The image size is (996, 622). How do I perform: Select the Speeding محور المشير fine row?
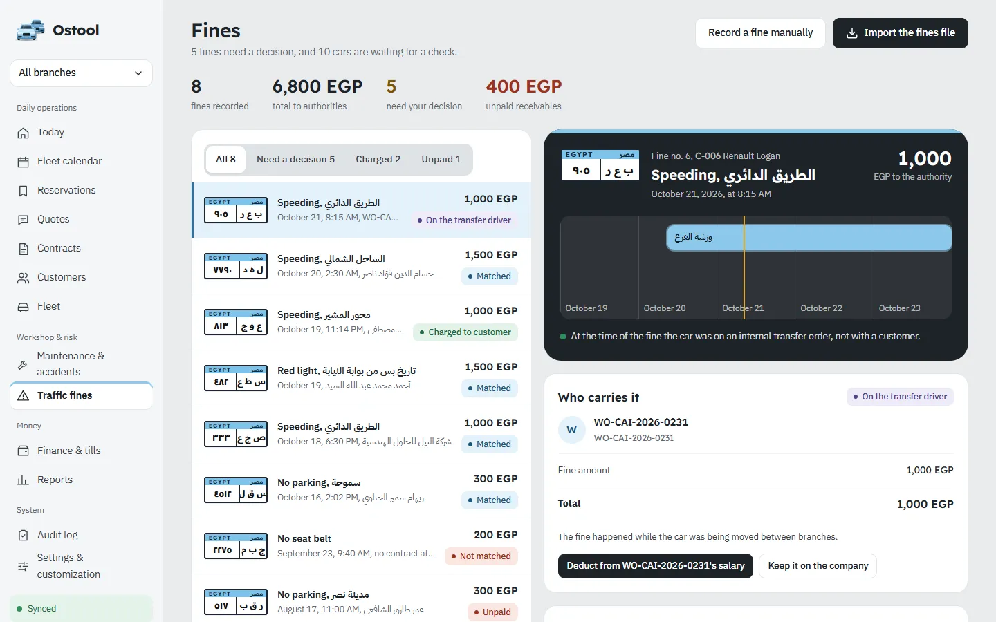tap(361, 323)
